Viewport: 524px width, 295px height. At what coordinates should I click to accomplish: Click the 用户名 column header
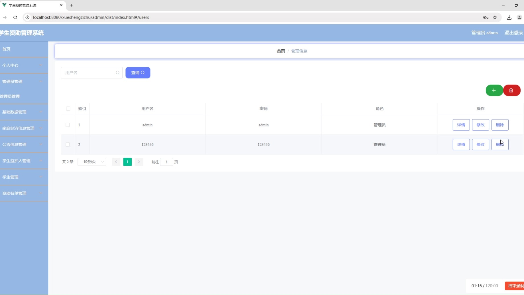147,109
